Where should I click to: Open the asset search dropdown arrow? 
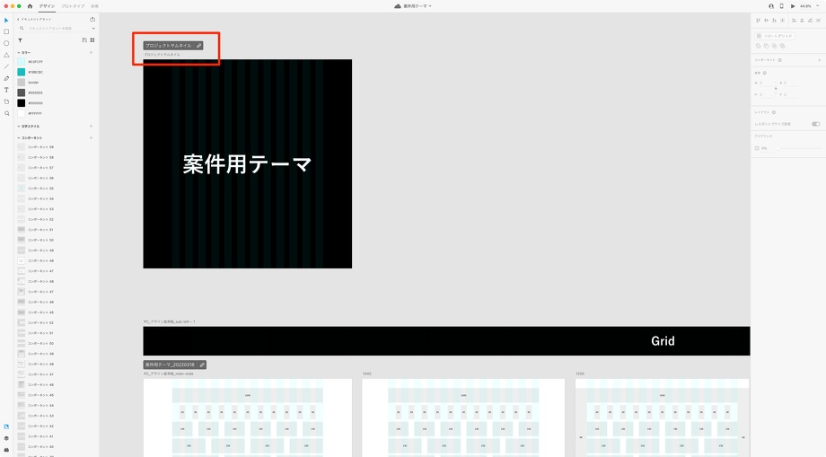click(x=93, y=29)
